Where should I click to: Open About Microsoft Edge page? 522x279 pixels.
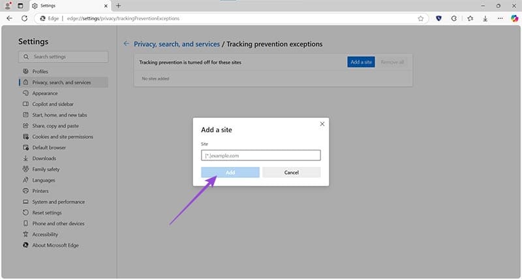pos(55,245)
